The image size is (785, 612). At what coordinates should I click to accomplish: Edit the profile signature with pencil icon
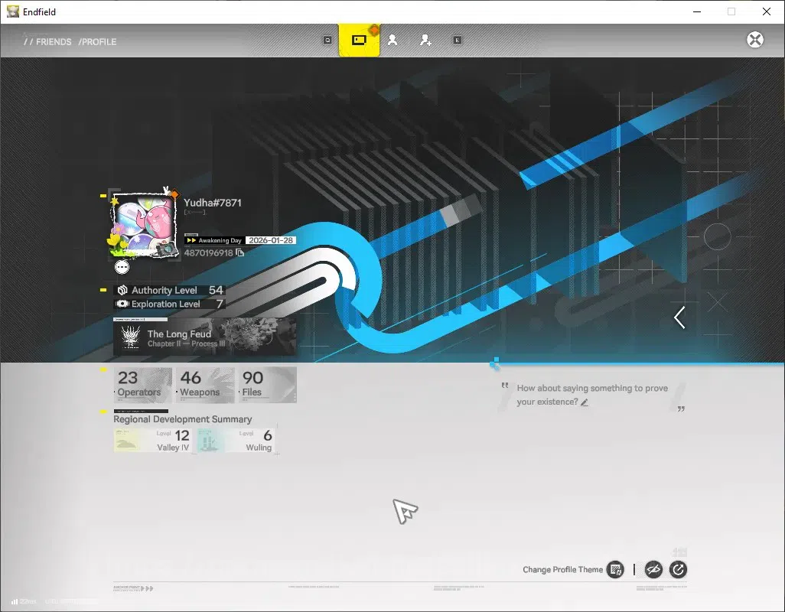(585, 402)
